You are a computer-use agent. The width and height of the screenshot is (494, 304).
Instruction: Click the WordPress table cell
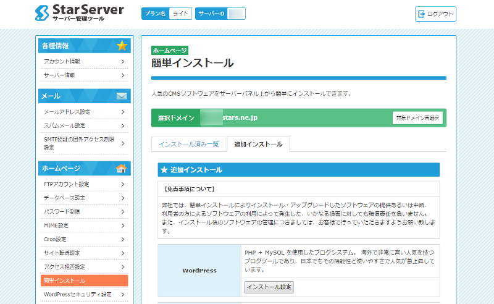199,271
